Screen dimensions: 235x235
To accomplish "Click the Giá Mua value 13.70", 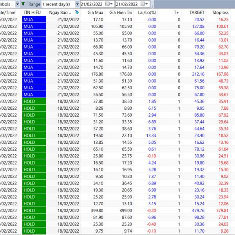I will tap(98, 40).
